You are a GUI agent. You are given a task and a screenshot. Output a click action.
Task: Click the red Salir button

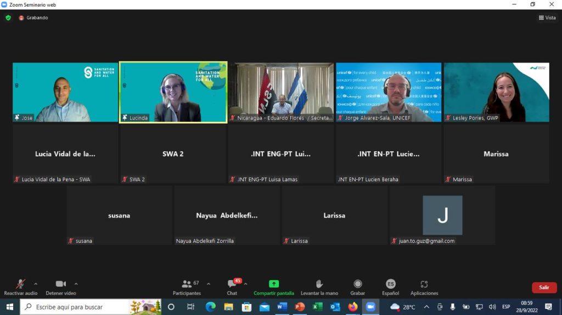click(544, 288)
